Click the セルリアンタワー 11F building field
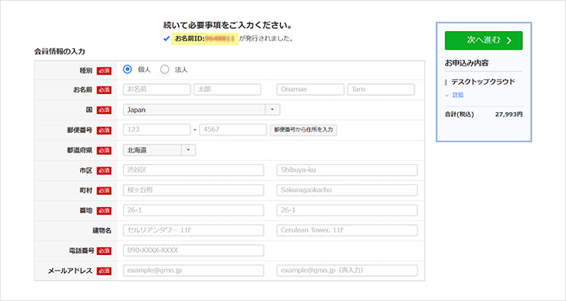 pos(194,230)
